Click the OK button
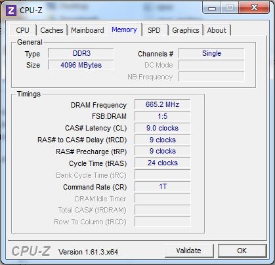Screen dimensions: 275x265 point(242,251)
